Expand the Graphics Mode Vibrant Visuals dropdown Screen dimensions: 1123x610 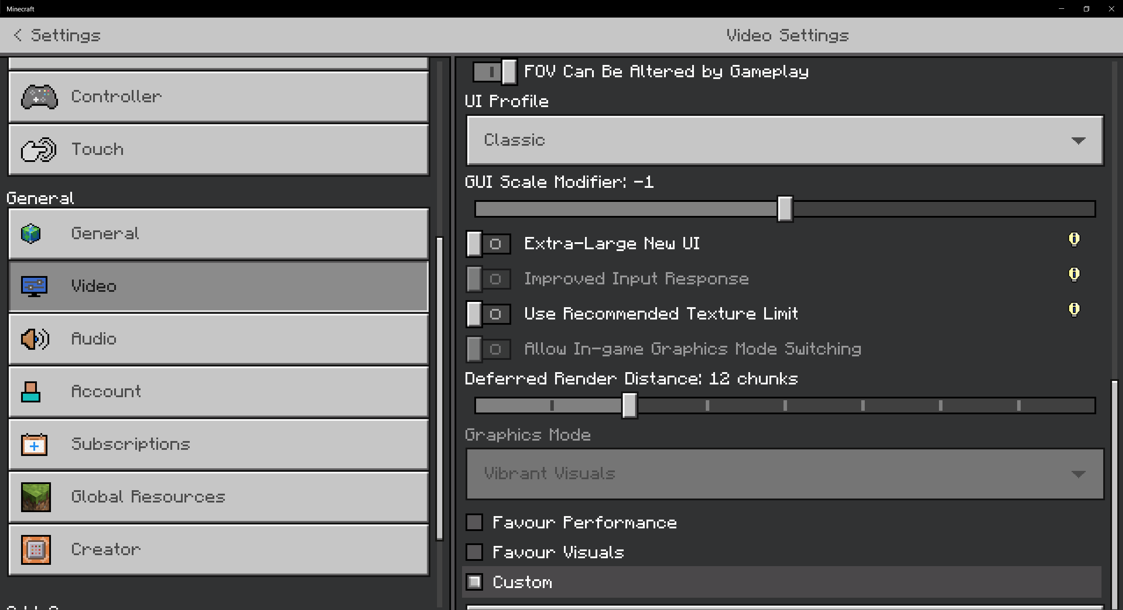tap(784, 474)
